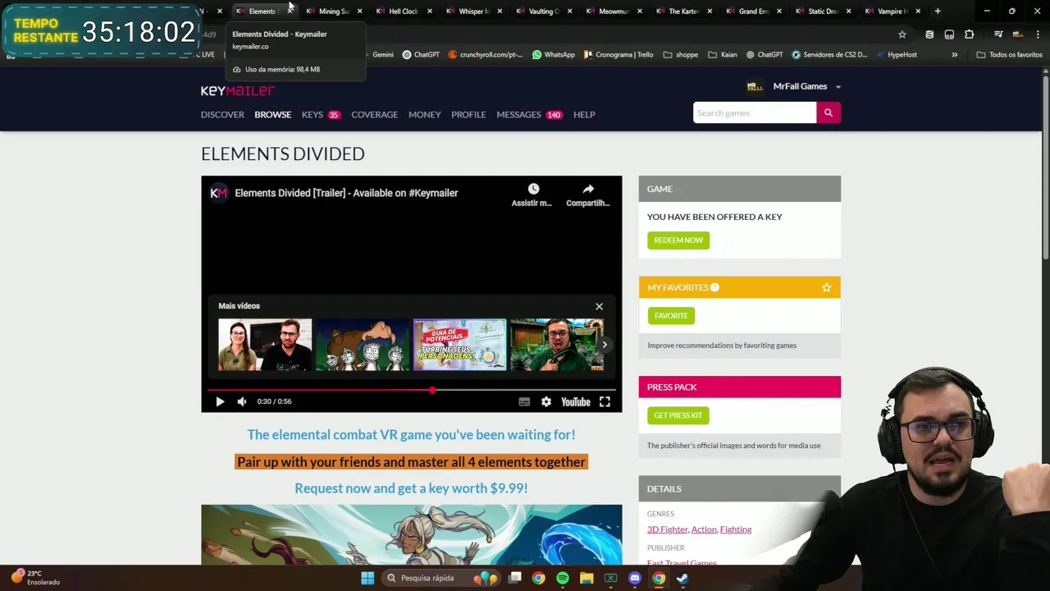This screenshot has height=591, width=1050.
Task: Enter fullscreen mode on the video
Action: [605, 401]
